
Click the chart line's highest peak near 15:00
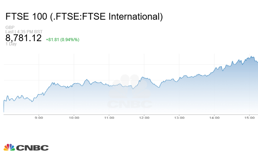tap(252, 57)
